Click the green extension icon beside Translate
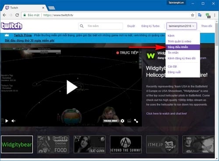219x161 pixels. 208,15
